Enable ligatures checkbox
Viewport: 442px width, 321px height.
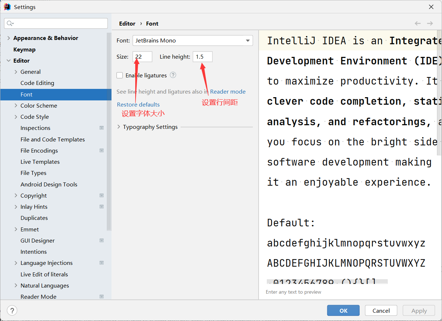pos(120,75)
